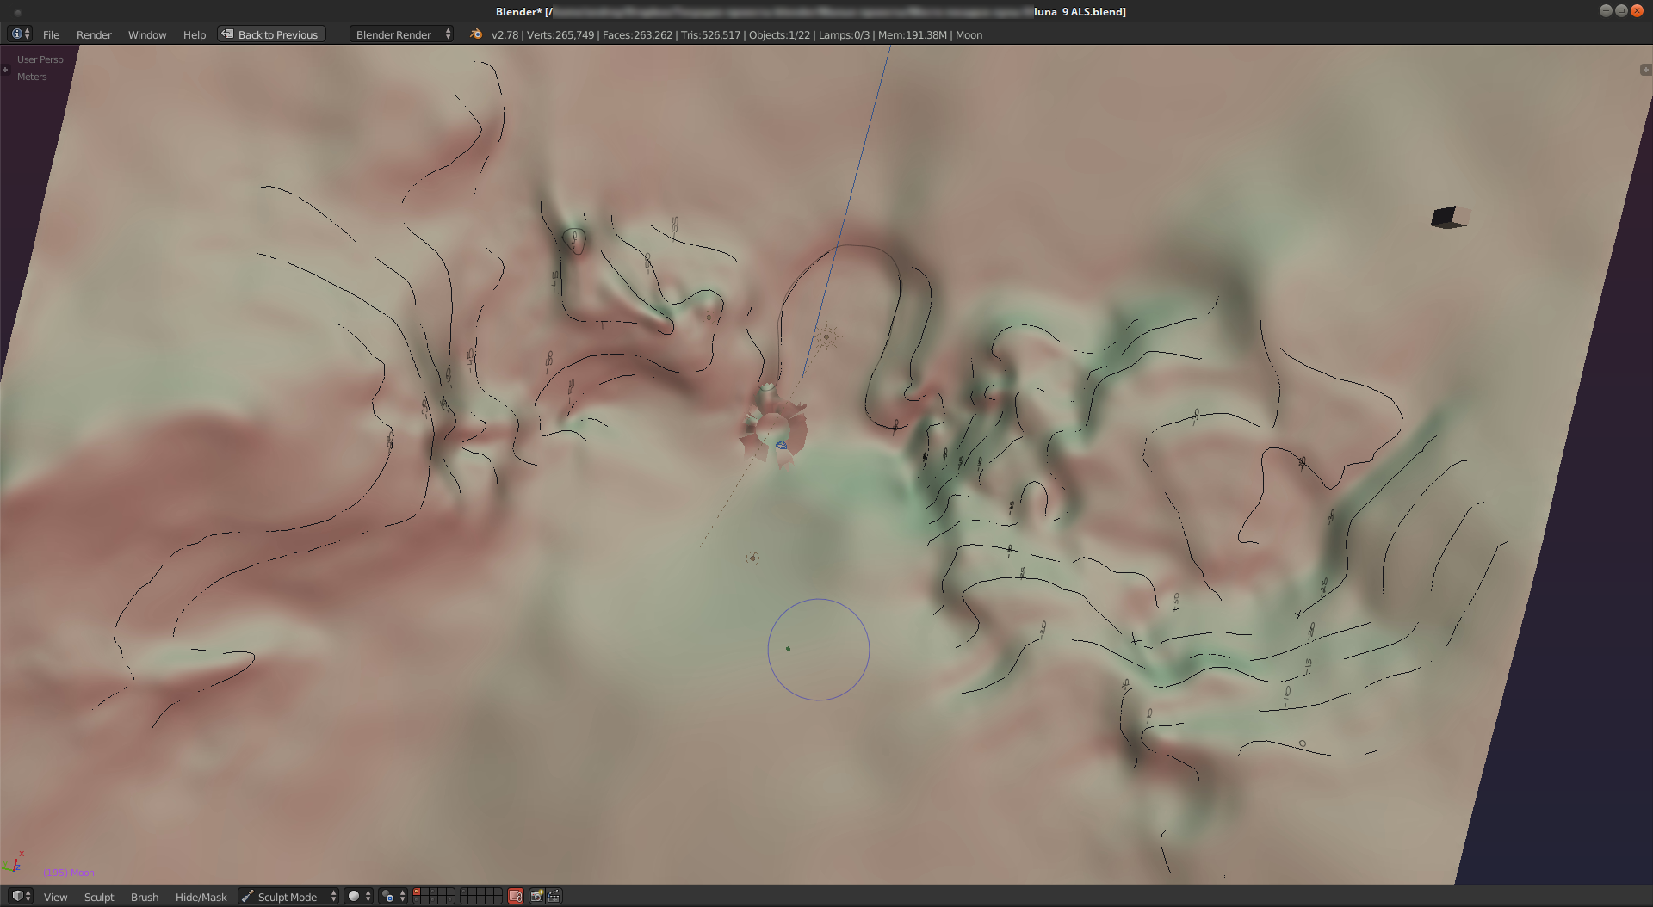
Task: Click the black cube object in the viewport
Action: coord(1450,217)
